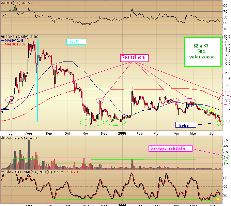Click the green '$2 a $3 50% valorização' box

click(203, 52)
